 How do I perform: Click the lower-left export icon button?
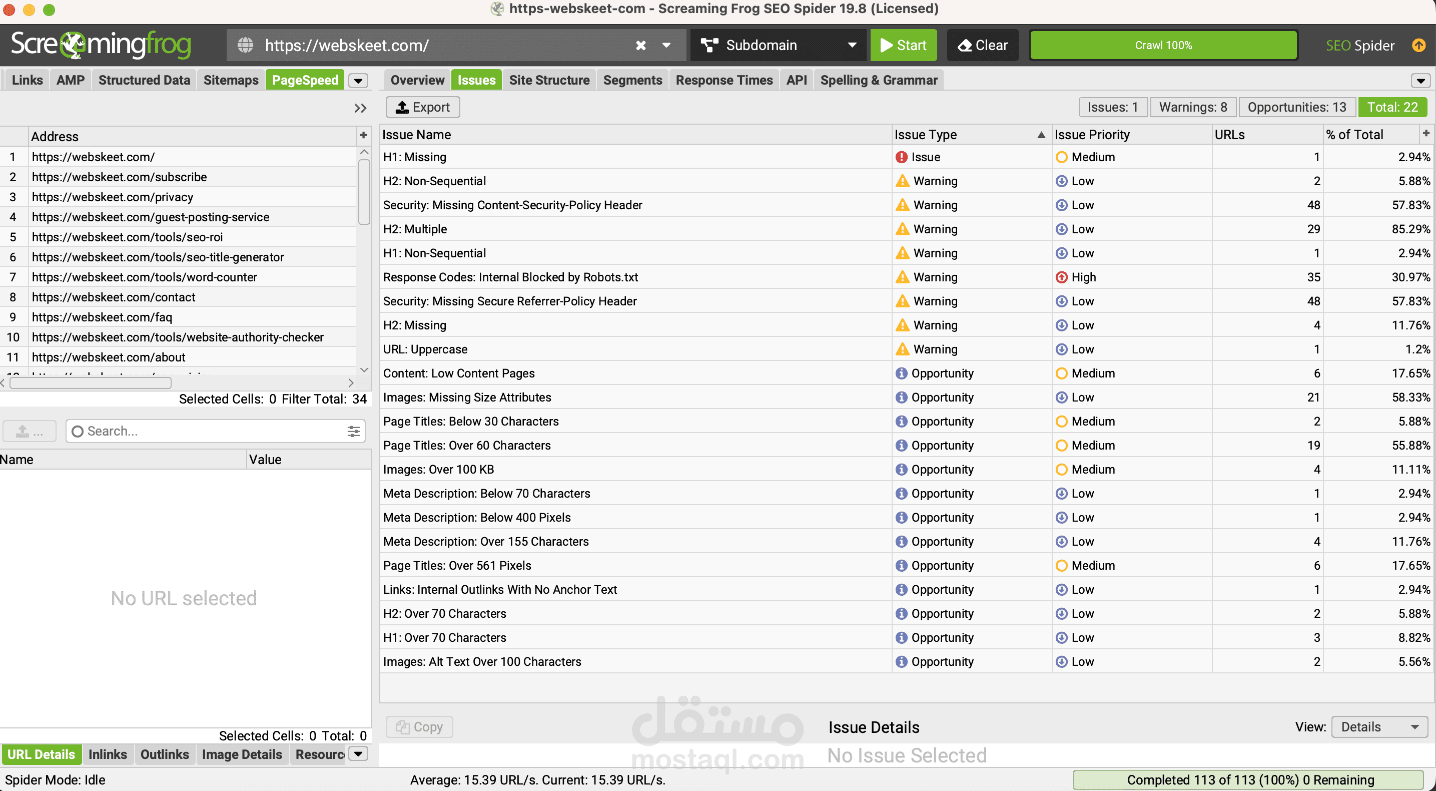click(30, 431)
